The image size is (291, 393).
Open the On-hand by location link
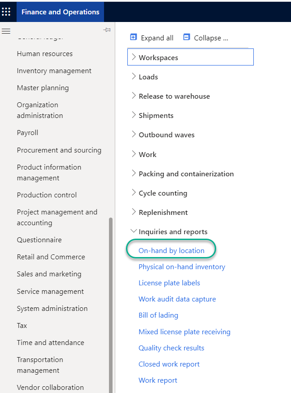point(171,250)
